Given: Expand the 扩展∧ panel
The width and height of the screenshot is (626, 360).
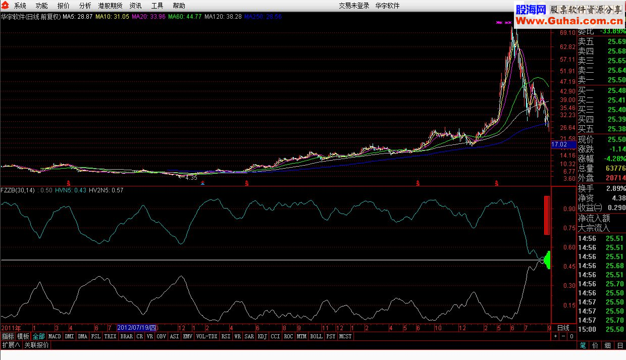Looking at the screenshot, I should click(11, 345).
